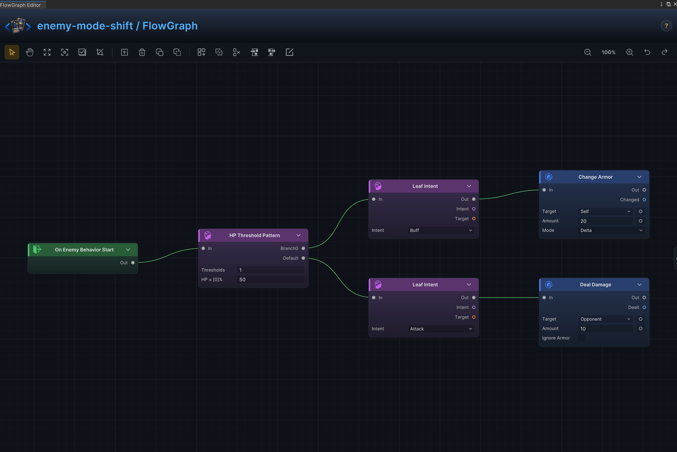Open the Intent dropdown showing Attack
The image size is (677, 452).
point(441,329)
